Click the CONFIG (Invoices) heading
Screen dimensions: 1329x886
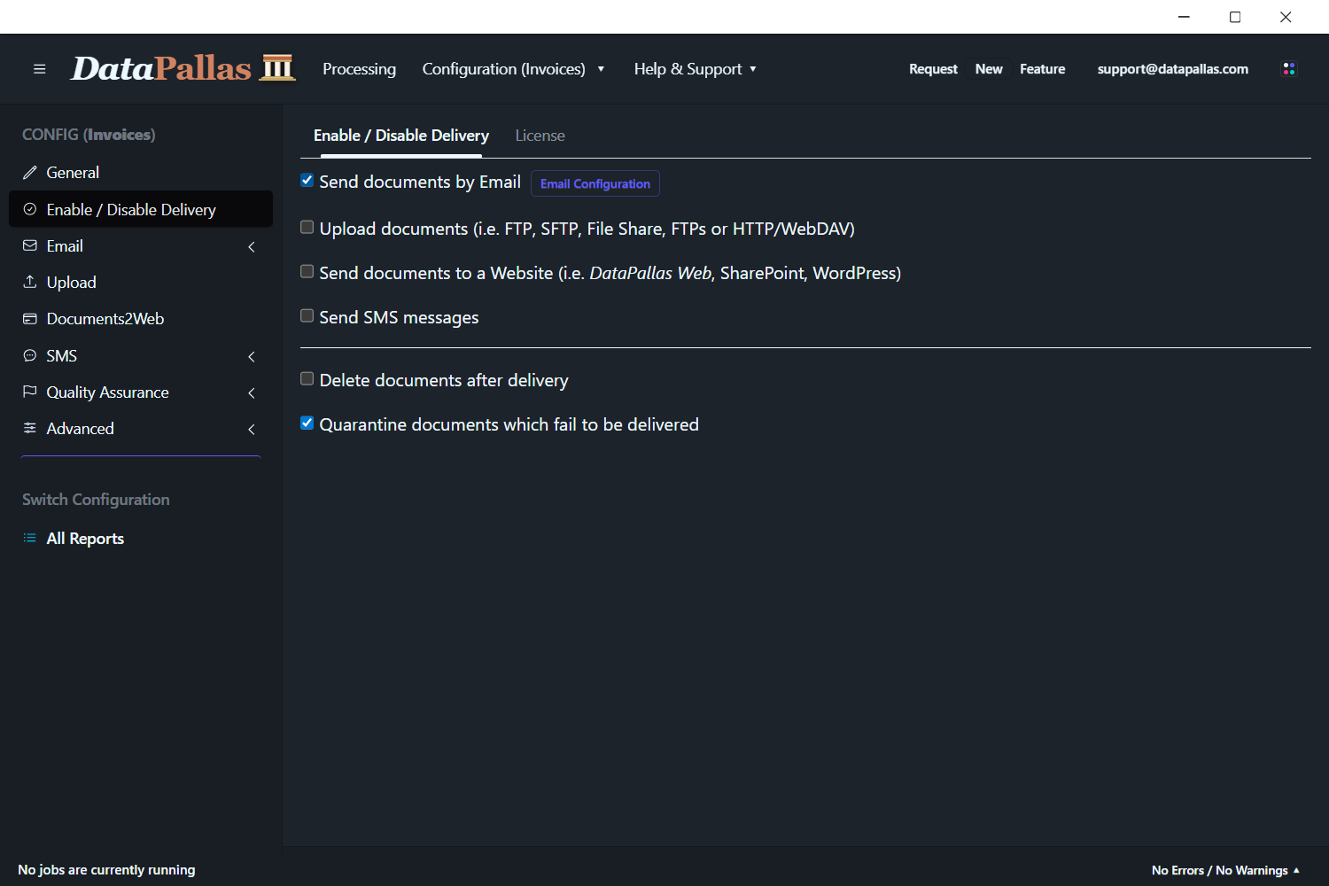click(89, 135)
